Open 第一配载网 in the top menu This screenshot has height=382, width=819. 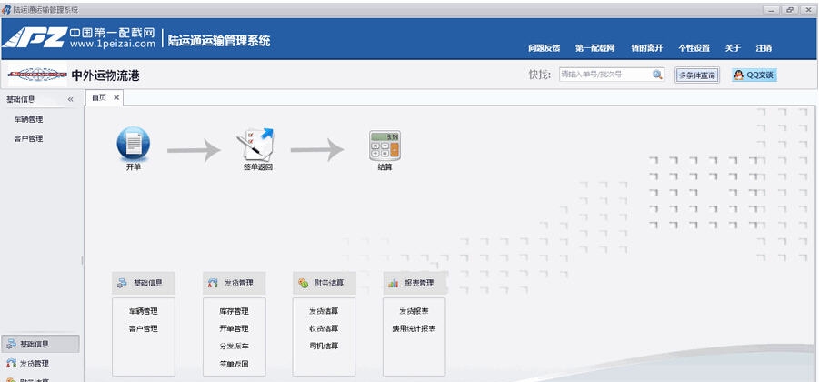pyautogui.click(x=594, y=48)
